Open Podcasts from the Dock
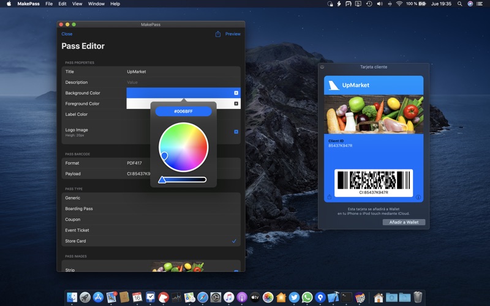 (242, 297)
